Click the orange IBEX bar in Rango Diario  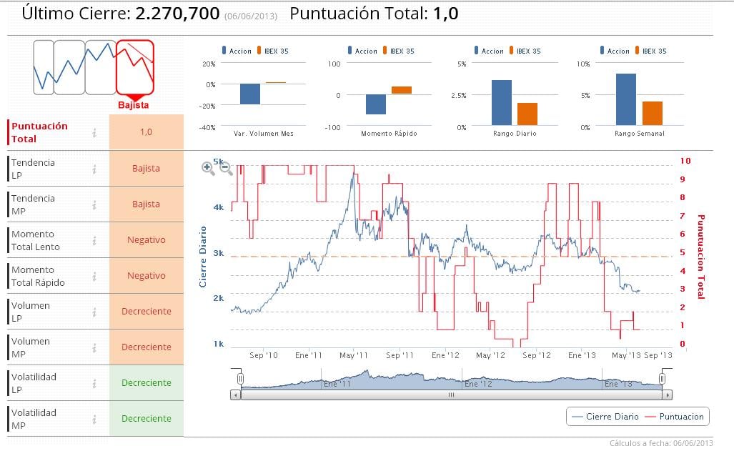tap(527, 114)
